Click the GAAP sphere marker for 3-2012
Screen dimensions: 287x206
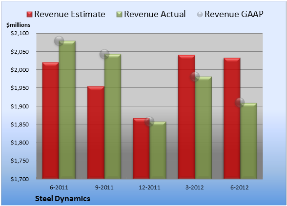(x=195, y=77)
